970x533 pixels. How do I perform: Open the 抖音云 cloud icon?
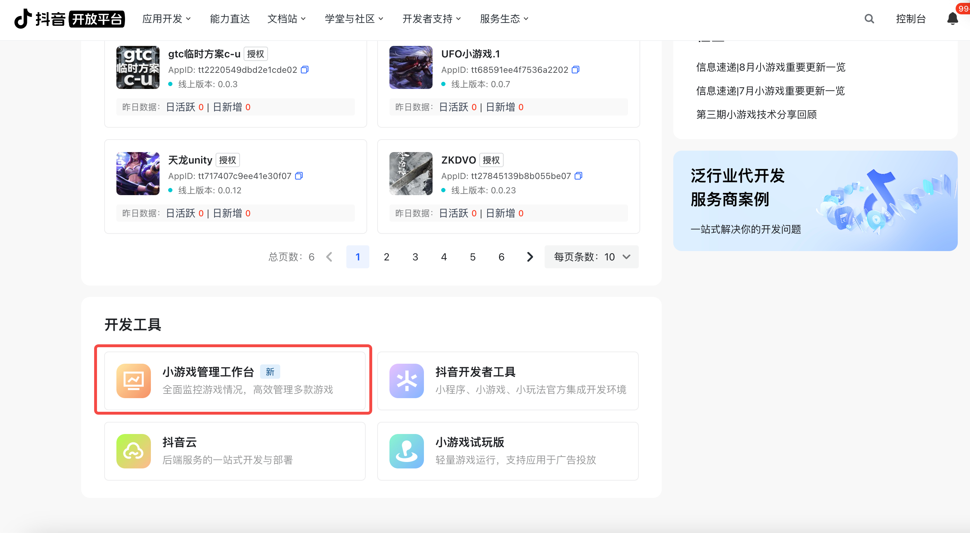[134, 451]
